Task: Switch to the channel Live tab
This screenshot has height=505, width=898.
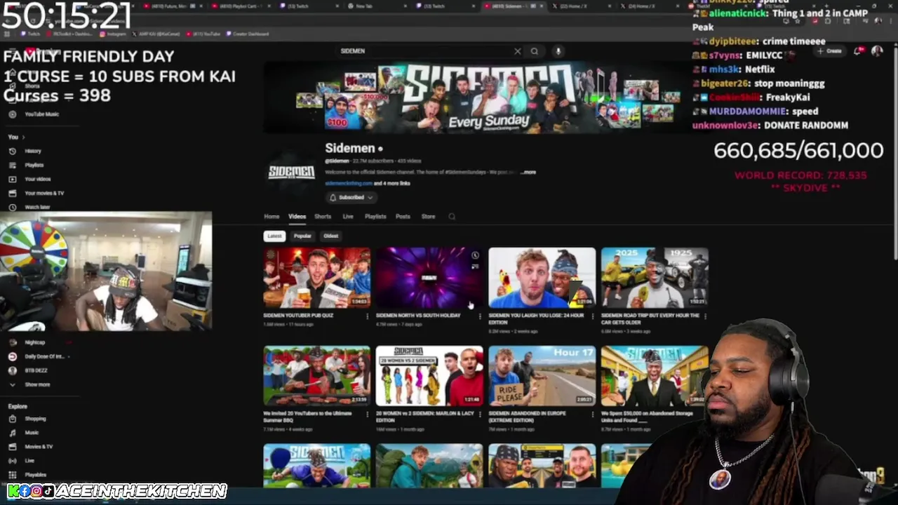Action: coord(348,217)
